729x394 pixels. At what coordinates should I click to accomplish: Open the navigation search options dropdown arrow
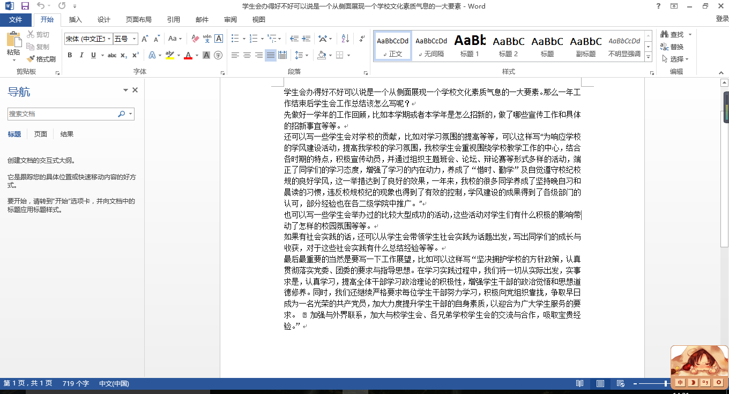[x=131, y=114]
